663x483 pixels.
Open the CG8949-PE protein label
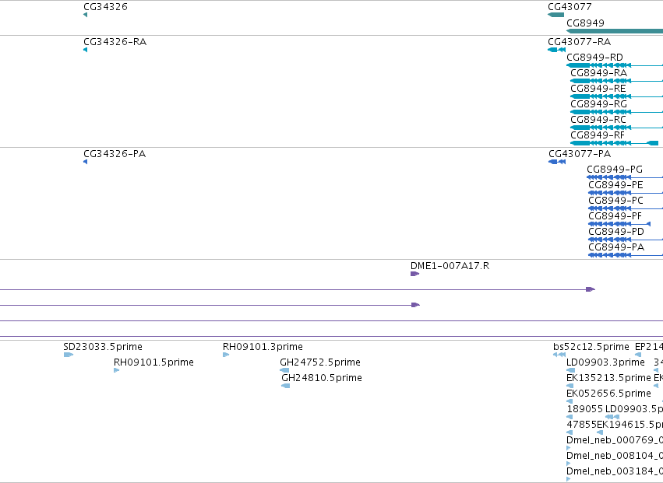pyautogui.click(x=615, y=185)
